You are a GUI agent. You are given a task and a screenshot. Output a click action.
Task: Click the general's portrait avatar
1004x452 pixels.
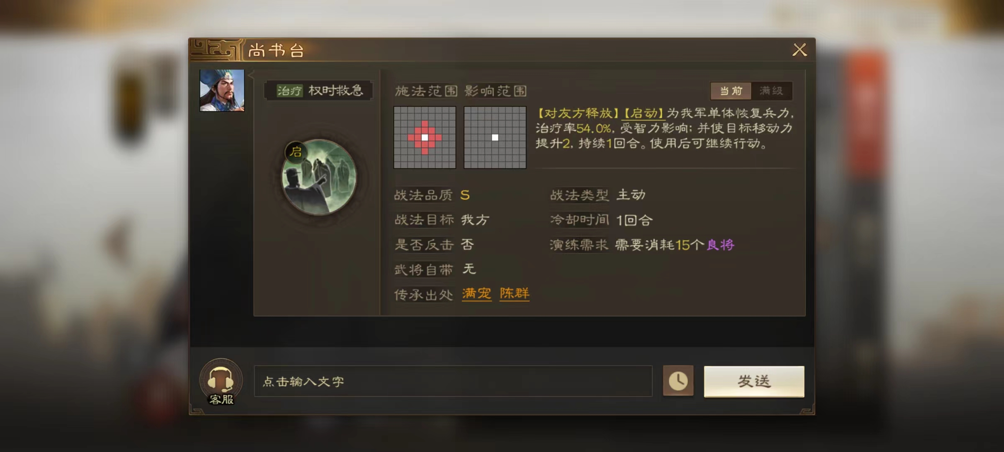click(x=222, y=90)
